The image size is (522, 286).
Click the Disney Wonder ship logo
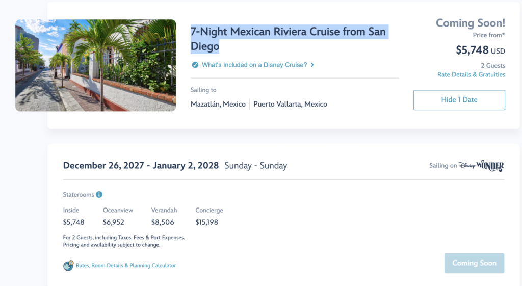point(481,166)
